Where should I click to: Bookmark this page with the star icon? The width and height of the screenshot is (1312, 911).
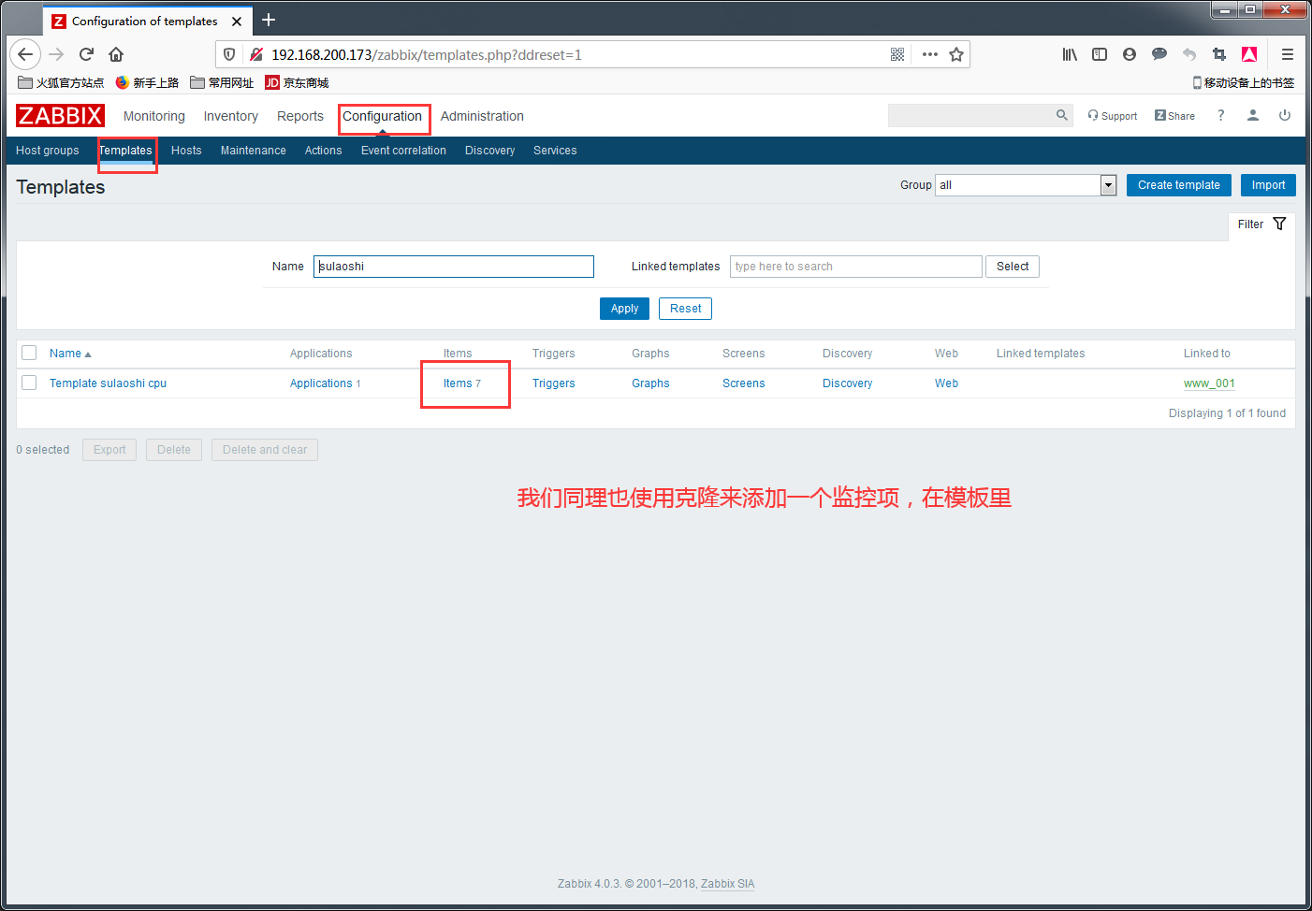956,54
